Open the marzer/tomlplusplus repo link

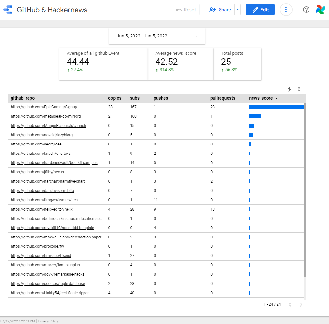click(45, 265)
